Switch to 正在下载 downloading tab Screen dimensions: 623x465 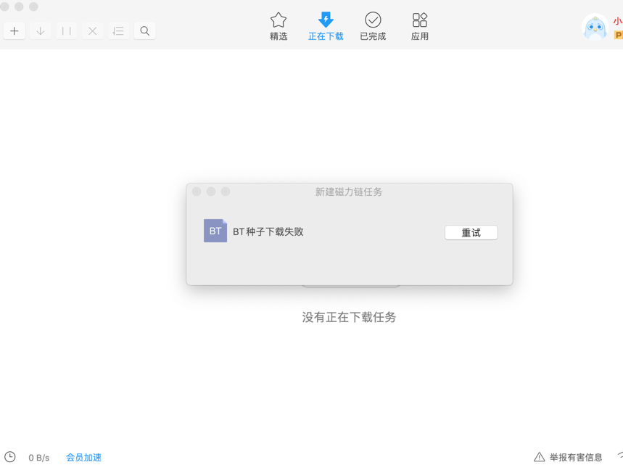pos(326,25)
